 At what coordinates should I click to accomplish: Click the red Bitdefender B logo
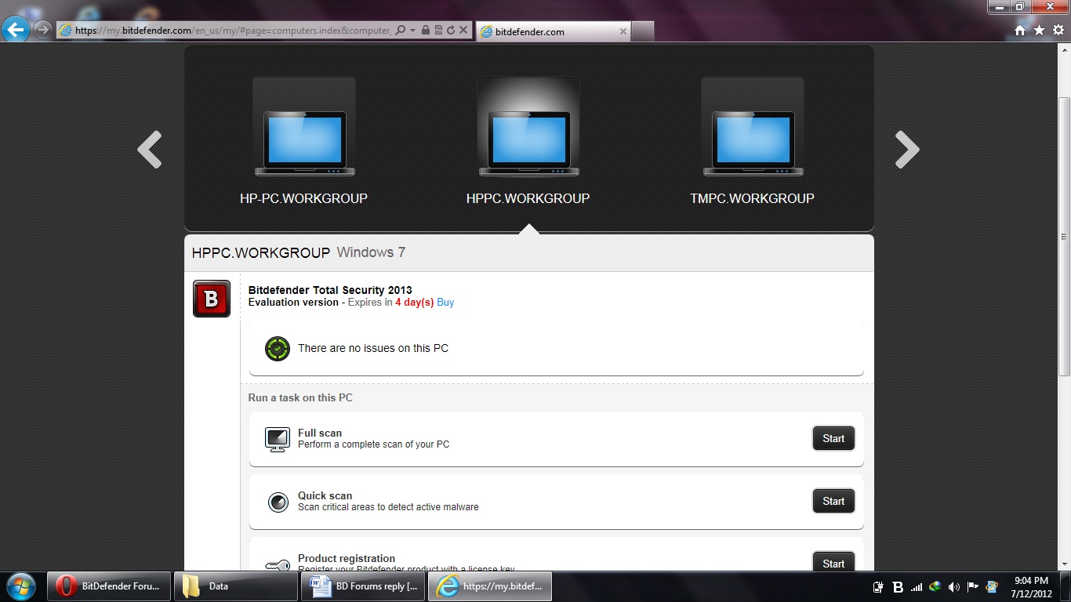click(212, 299)
